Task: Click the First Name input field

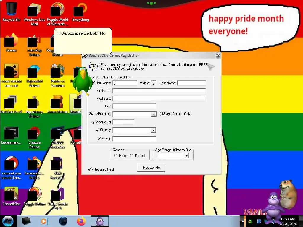Action: (125, 83)
